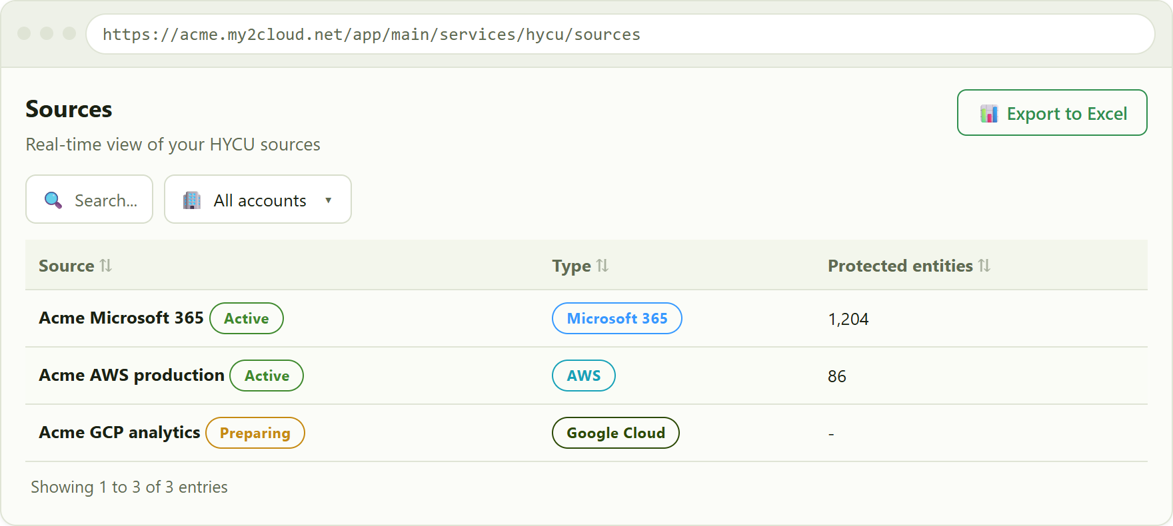1173x526 pixels.
Task: Click 'Real-time view of your HYCU sources' subtitle
Action: (173, 144)
